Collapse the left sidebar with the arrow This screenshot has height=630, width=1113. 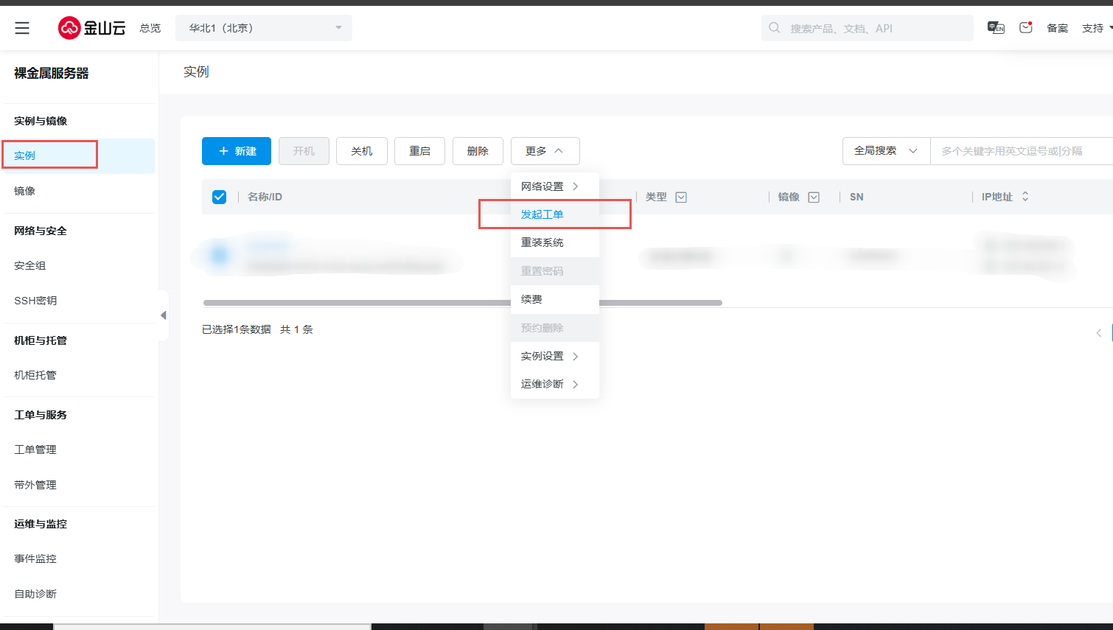pyautogui.click(x=163, y=315)
